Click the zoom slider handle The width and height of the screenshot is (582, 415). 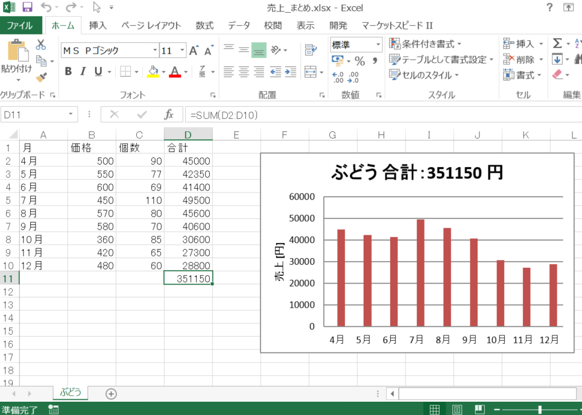click(x=540, y=410)
